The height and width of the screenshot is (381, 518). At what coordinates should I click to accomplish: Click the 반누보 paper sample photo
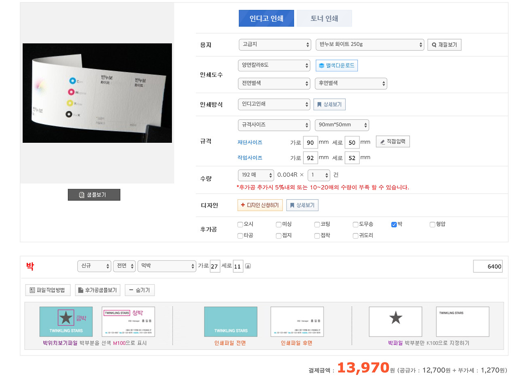(x=97, y=93)
